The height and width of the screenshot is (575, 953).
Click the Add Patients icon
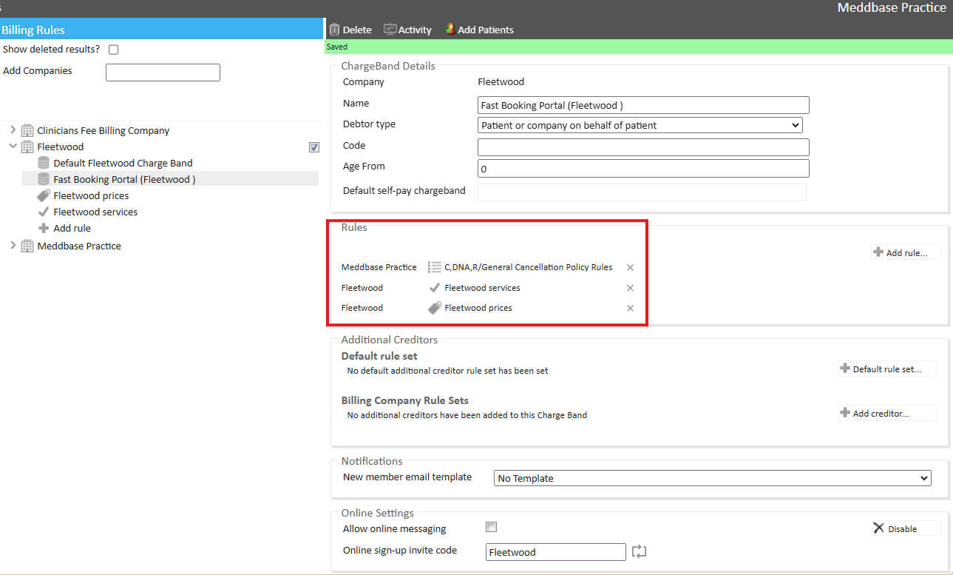point(450,30)
